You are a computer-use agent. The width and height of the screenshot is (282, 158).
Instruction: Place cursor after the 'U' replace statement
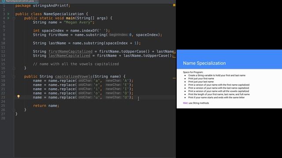[x=134, y=97]
